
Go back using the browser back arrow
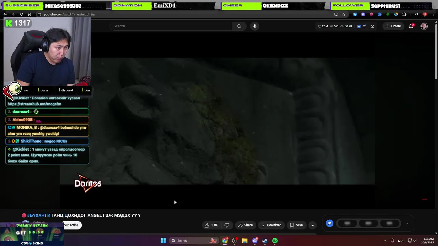[x=5, y=14]
